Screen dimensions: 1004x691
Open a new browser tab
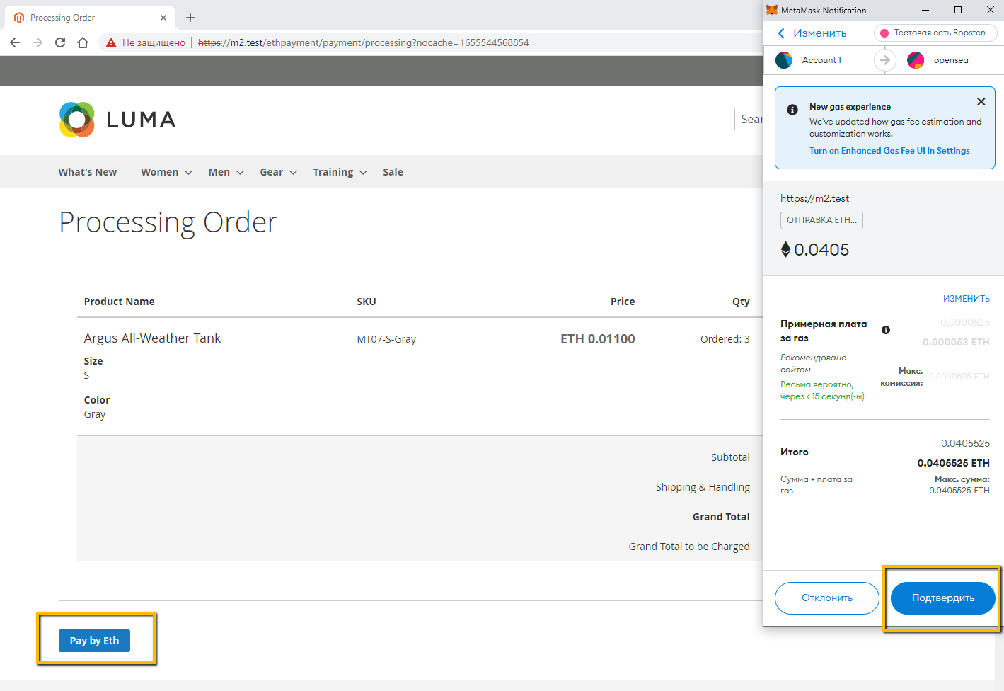point(190,18)
